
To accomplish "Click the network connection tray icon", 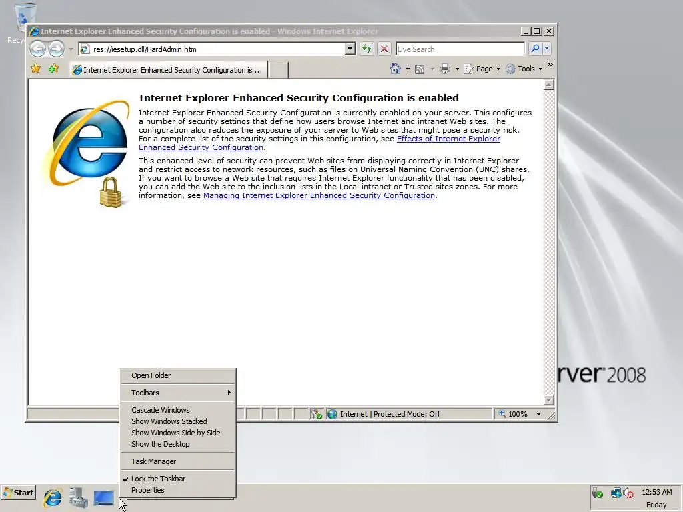I will click(x=616, y=493).
